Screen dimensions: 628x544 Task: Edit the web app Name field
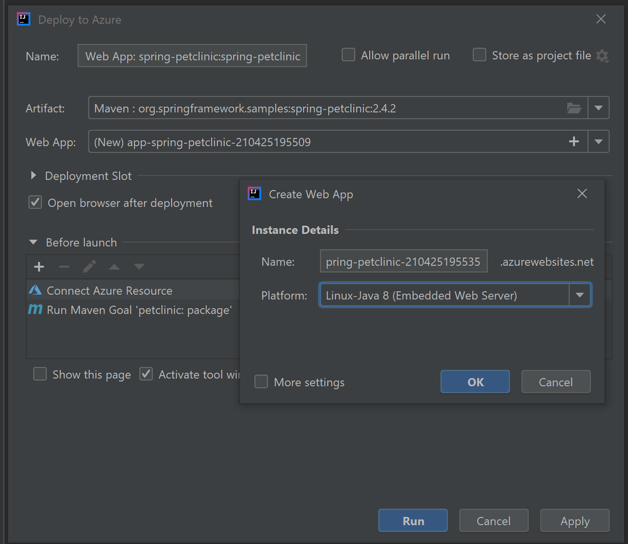[404, 261]
